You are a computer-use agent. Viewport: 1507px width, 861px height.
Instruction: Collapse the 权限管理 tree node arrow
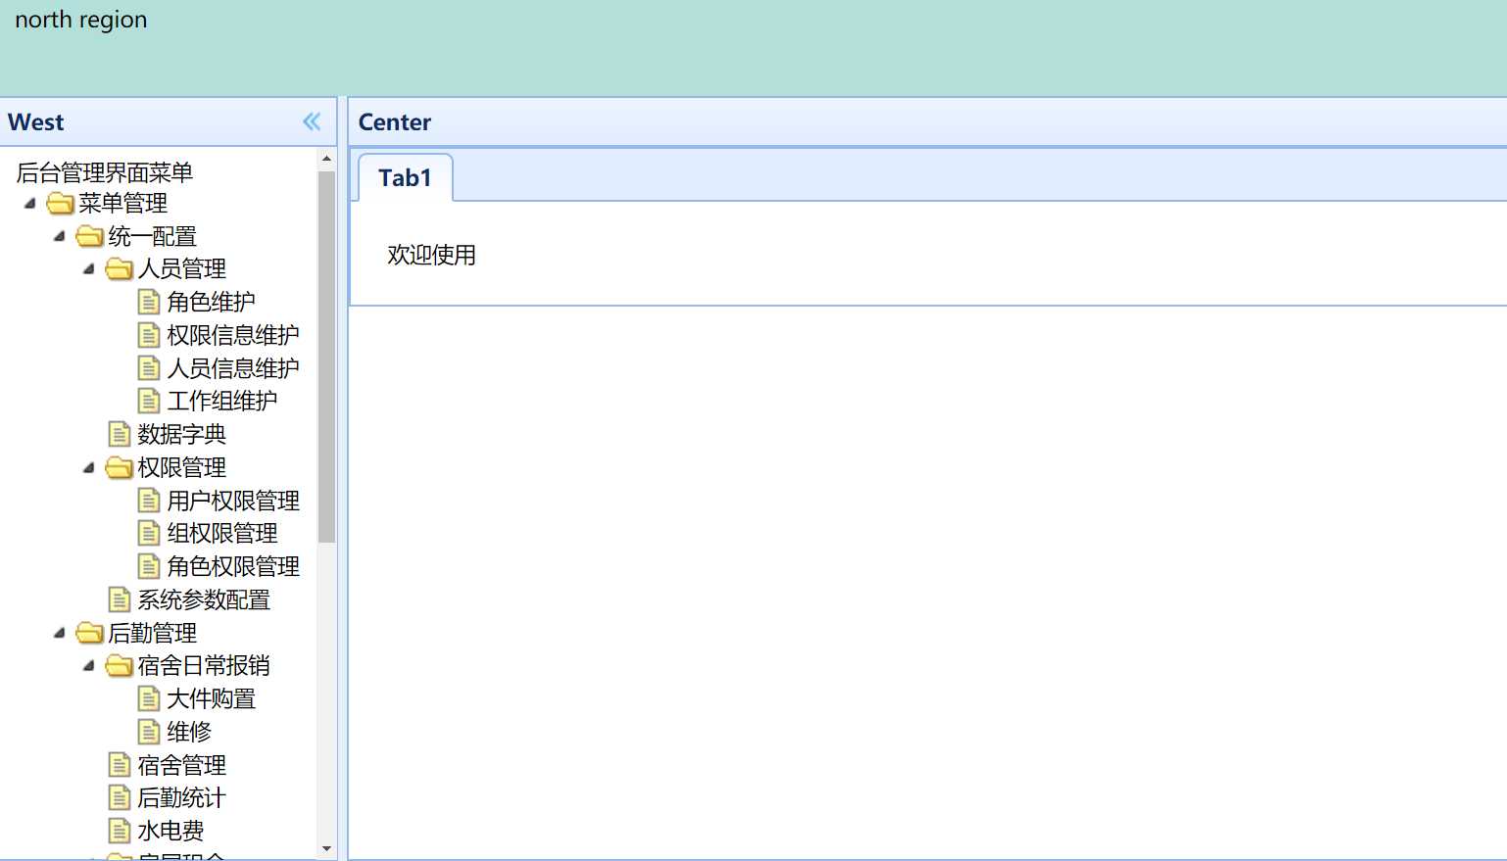[x=89, y=468]
